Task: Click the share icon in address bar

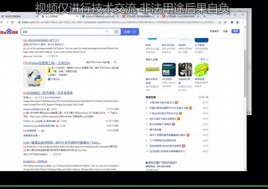Action: tap(220, 22)
